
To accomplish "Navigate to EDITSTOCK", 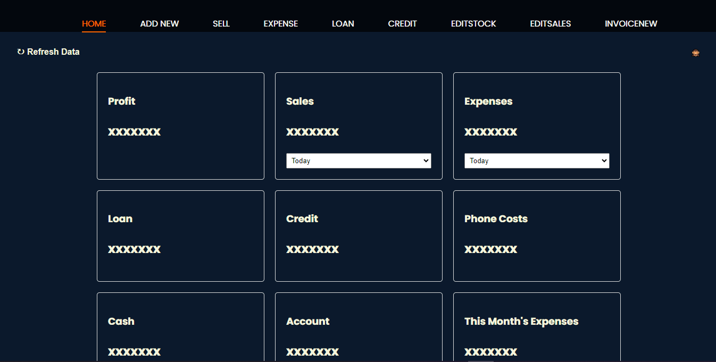I will (x=473, y=23).
